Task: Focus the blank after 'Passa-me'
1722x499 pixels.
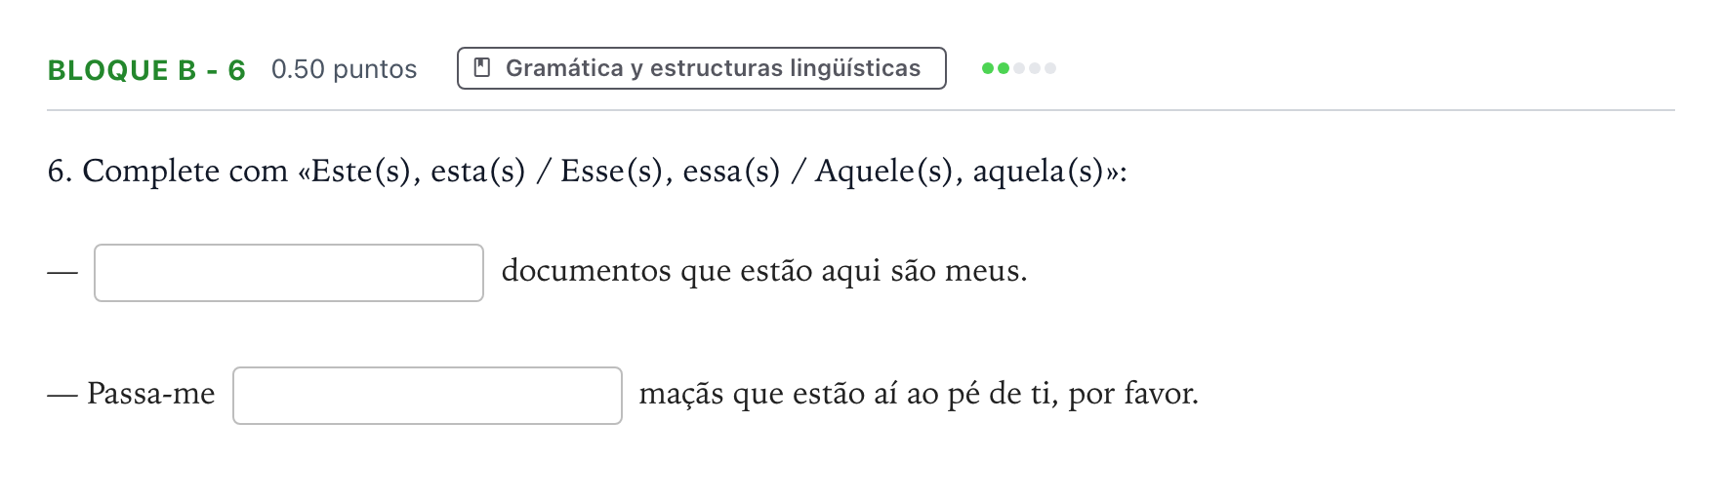Action: click(x=428, y=396)
